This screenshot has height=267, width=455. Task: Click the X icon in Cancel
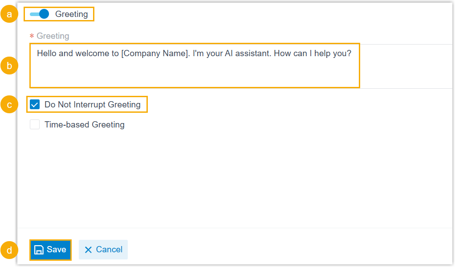[88, 250]
